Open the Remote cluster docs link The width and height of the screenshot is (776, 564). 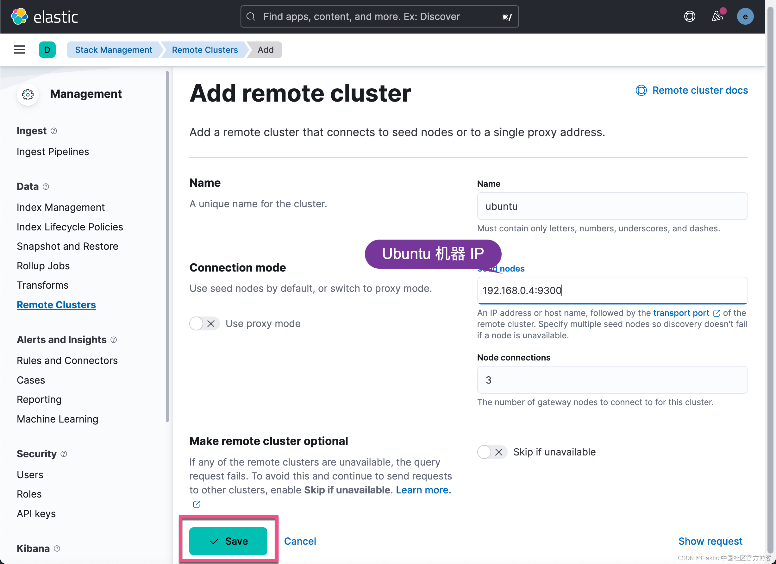[699, 90]
